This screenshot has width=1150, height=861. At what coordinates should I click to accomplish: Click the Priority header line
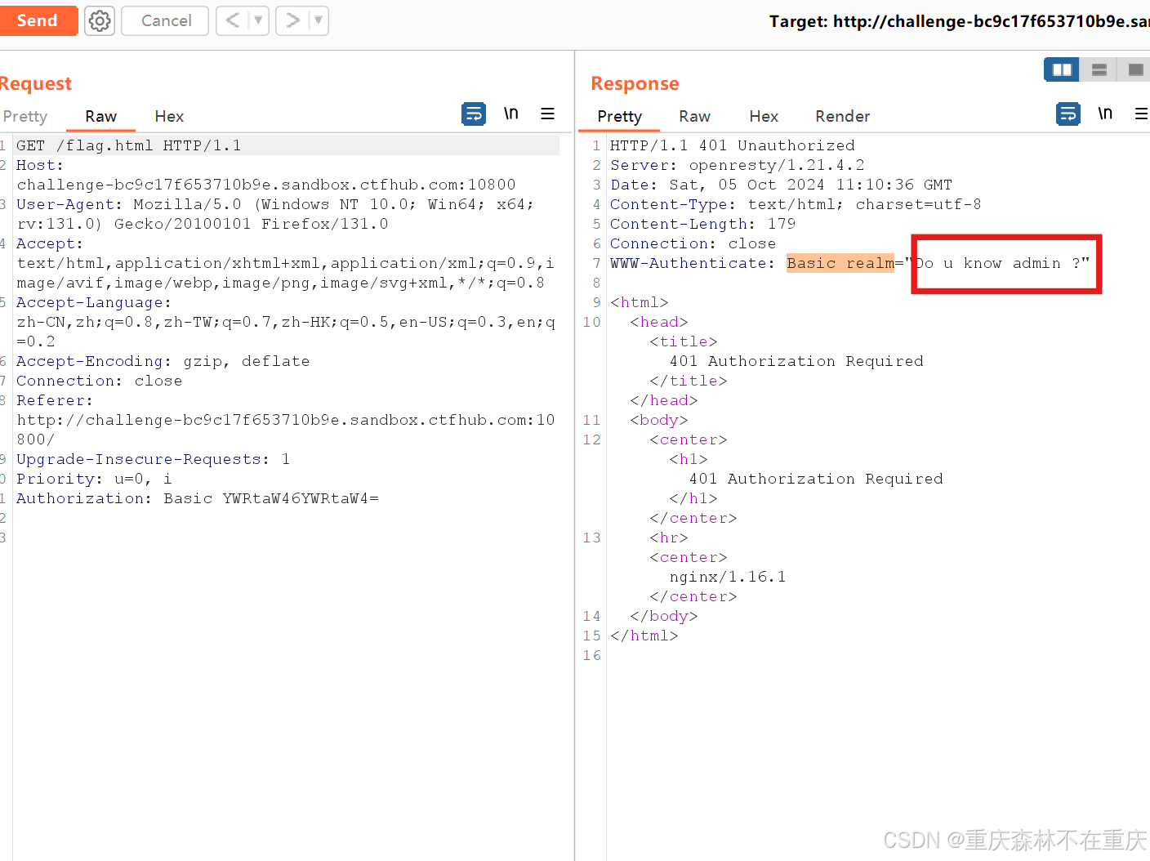94,479
